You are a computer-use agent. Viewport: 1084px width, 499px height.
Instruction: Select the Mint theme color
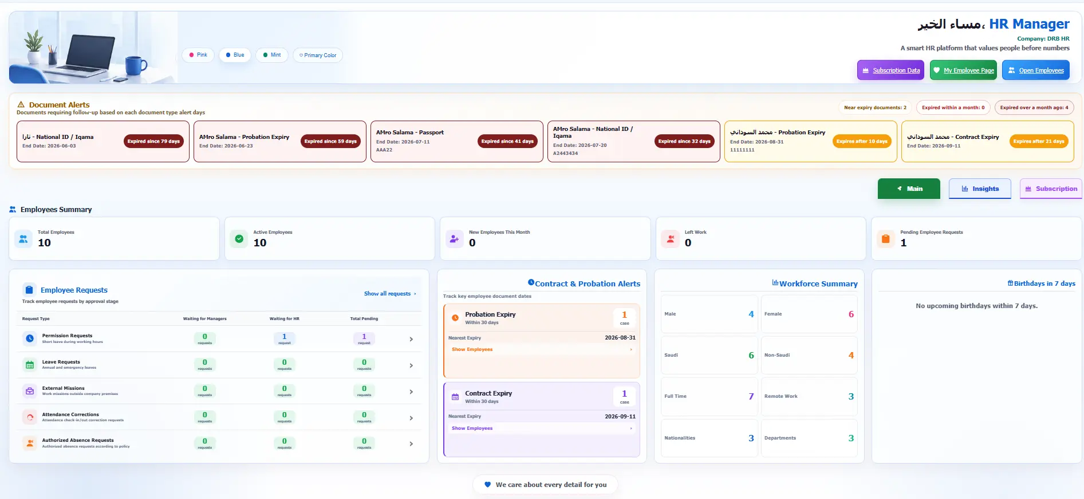point(272,55)
